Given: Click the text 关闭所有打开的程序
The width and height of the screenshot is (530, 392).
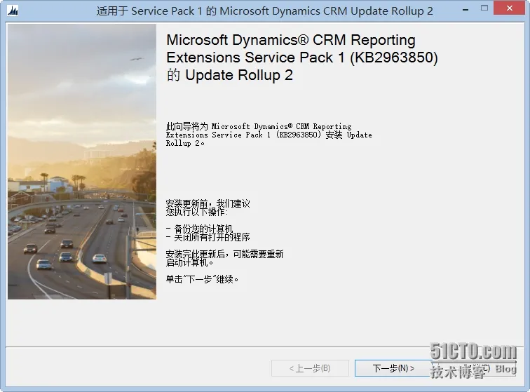Looking at the screenshot, I should (212, 237).
